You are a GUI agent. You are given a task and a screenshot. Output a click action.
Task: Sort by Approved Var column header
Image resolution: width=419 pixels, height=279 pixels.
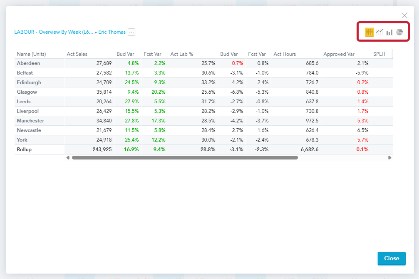click(x=339, y=54)
